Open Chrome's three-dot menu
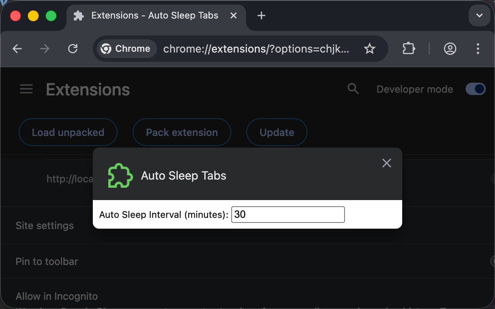 [478, 49]
